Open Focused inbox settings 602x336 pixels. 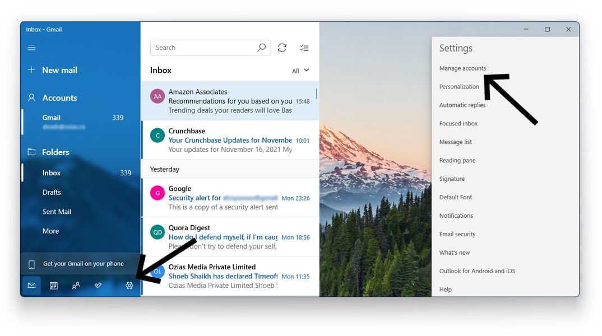point(459,124)
